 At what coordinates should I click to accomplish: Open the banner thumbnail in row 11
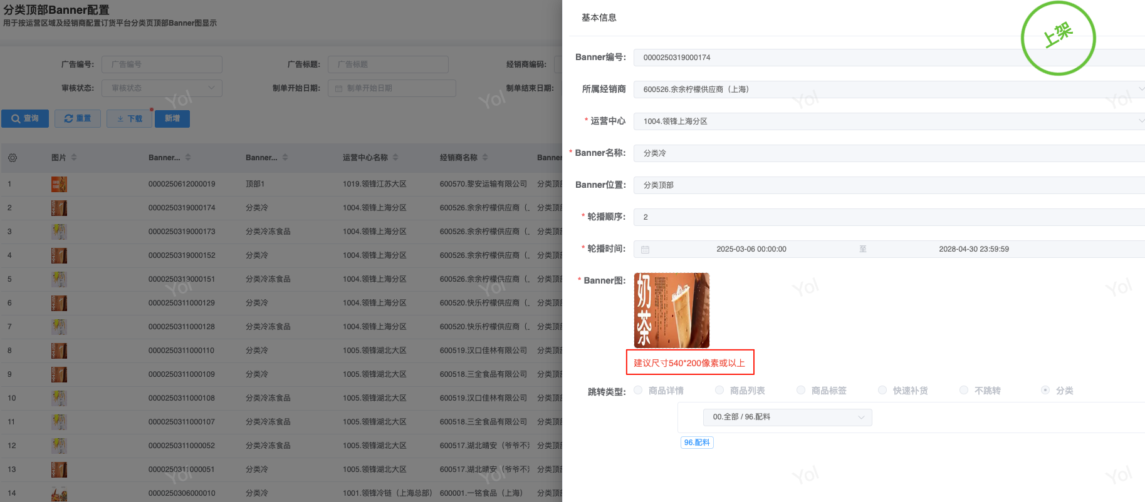pos(59,422)
